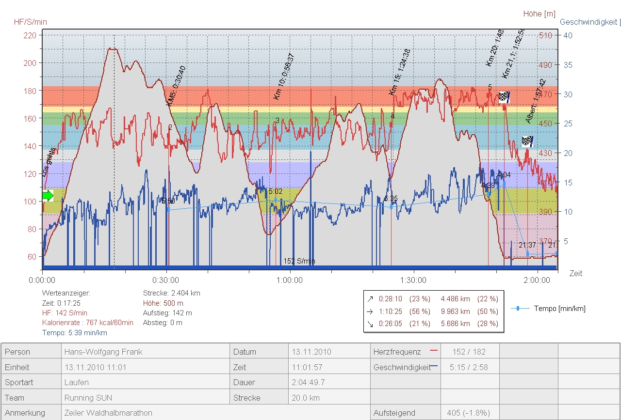Click the blue Geschwindigkeit line swatch
The width and height of the screenshot is (621, 420).
[x=434, y=367]
